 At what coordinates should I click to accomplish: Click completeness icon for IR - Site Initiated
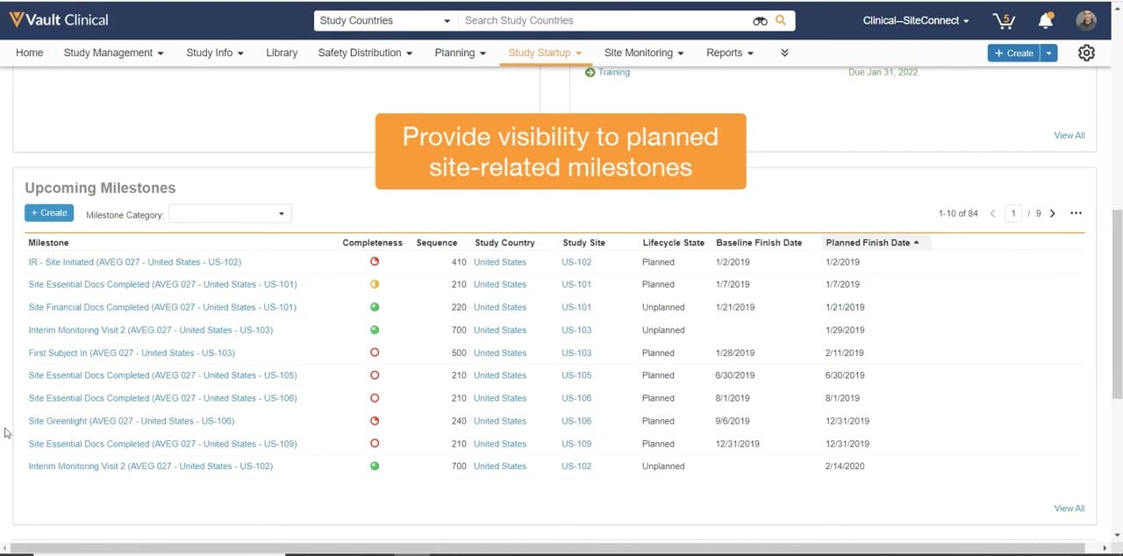click(x=375, y=261)
